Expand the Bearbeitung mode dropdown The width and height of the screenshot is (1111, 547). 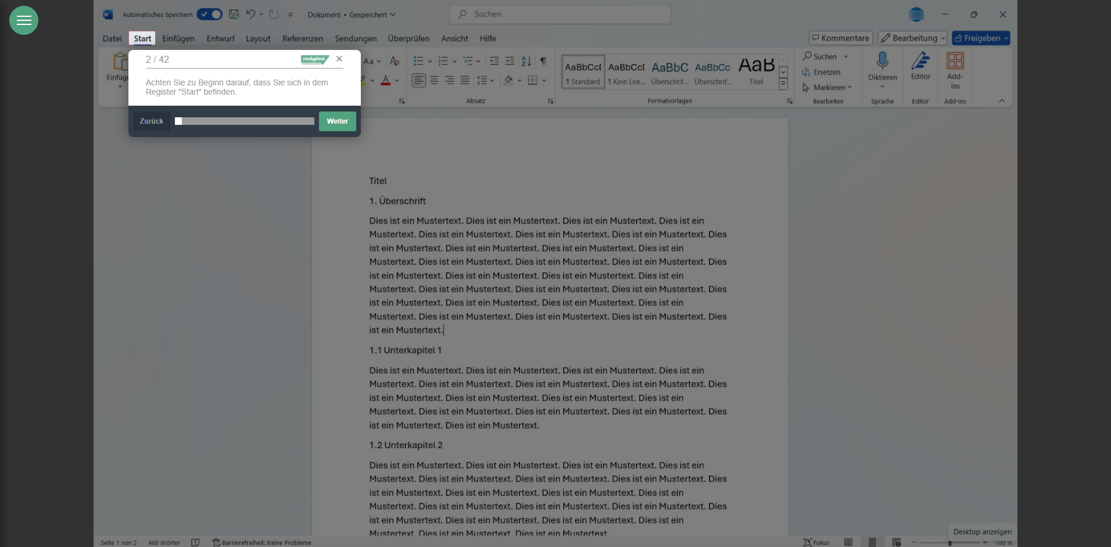pos(912,38)
